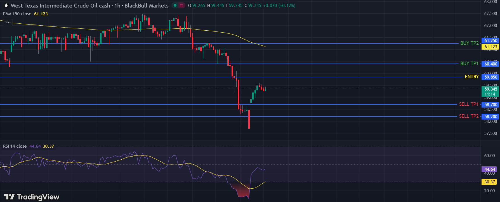Viewport: 500px width, 202px height.
Task: Click the pink approximate-data indicator icon
Action: (182, 5)
